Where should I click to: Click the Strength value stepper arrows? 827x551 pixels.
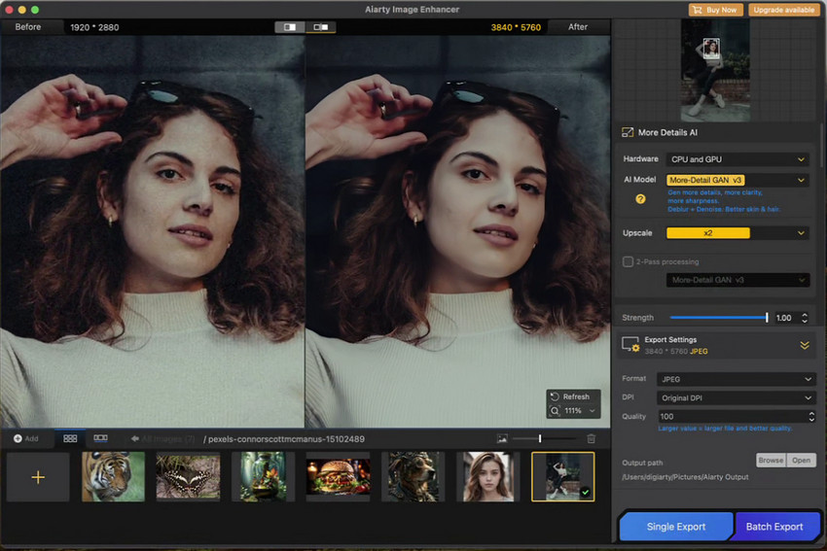[805, 318]
